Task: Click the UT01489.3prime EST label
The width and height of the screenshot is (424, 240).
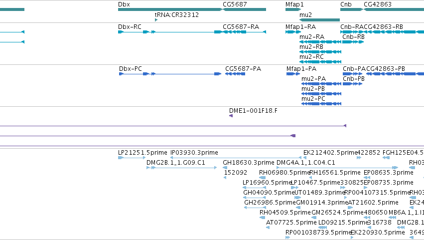Action: [x=320, y=193]
